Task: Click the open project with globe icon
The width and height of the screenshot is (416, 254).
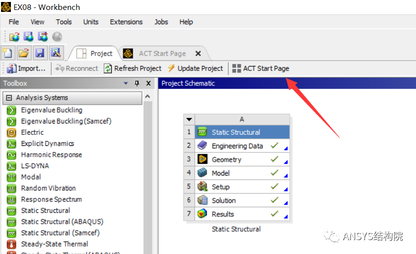Action: pyautogui.click(x=14, y=37)
